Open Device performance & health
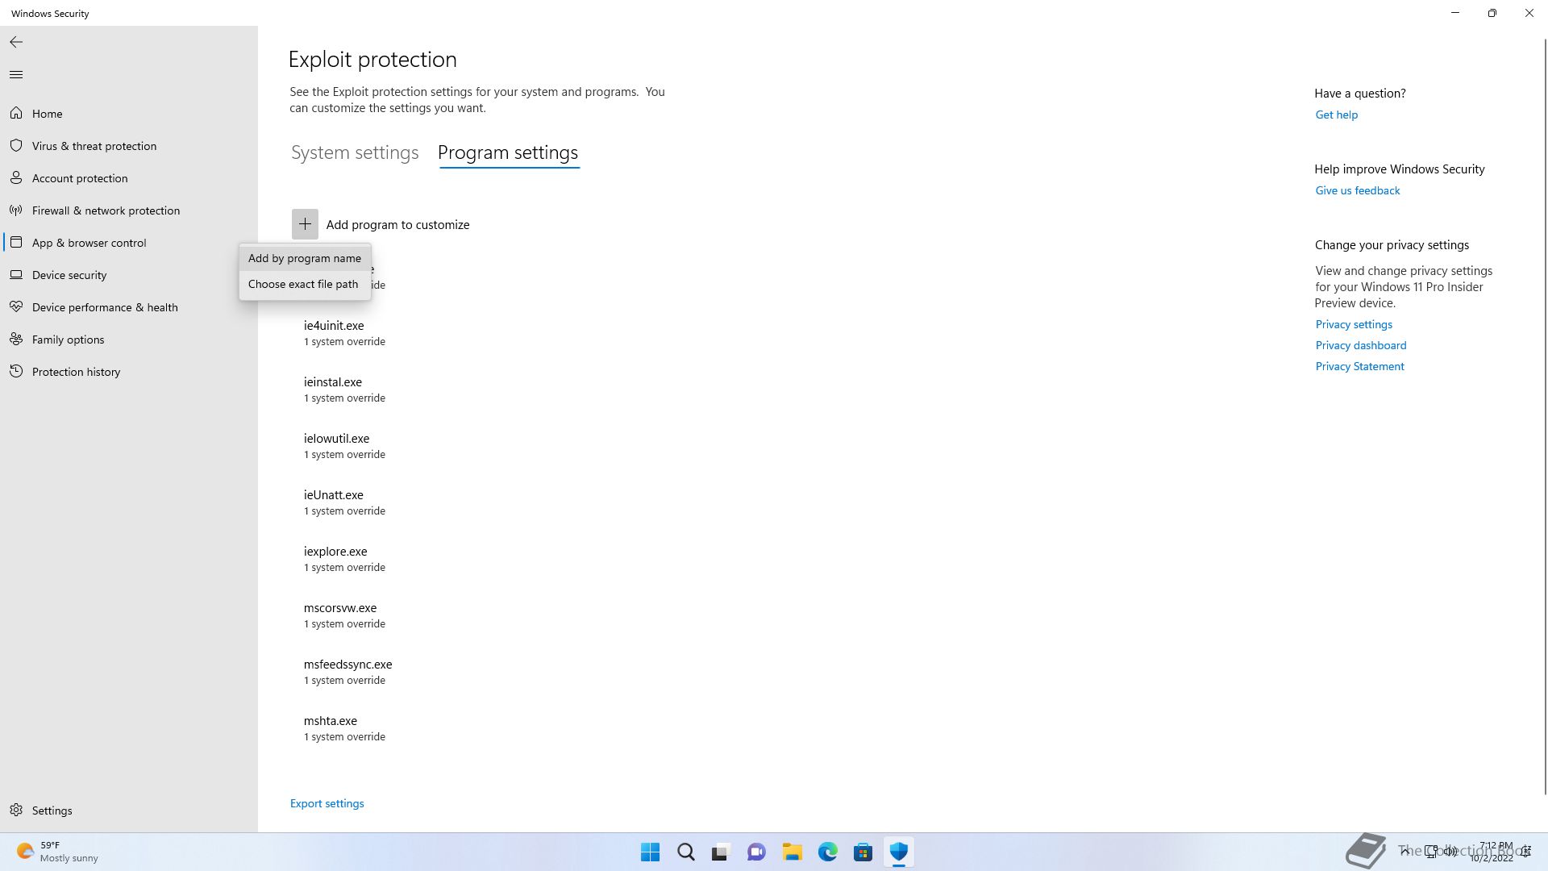Image resolution: width=1548 pixels, height=871 pixels. coord(105,307)
